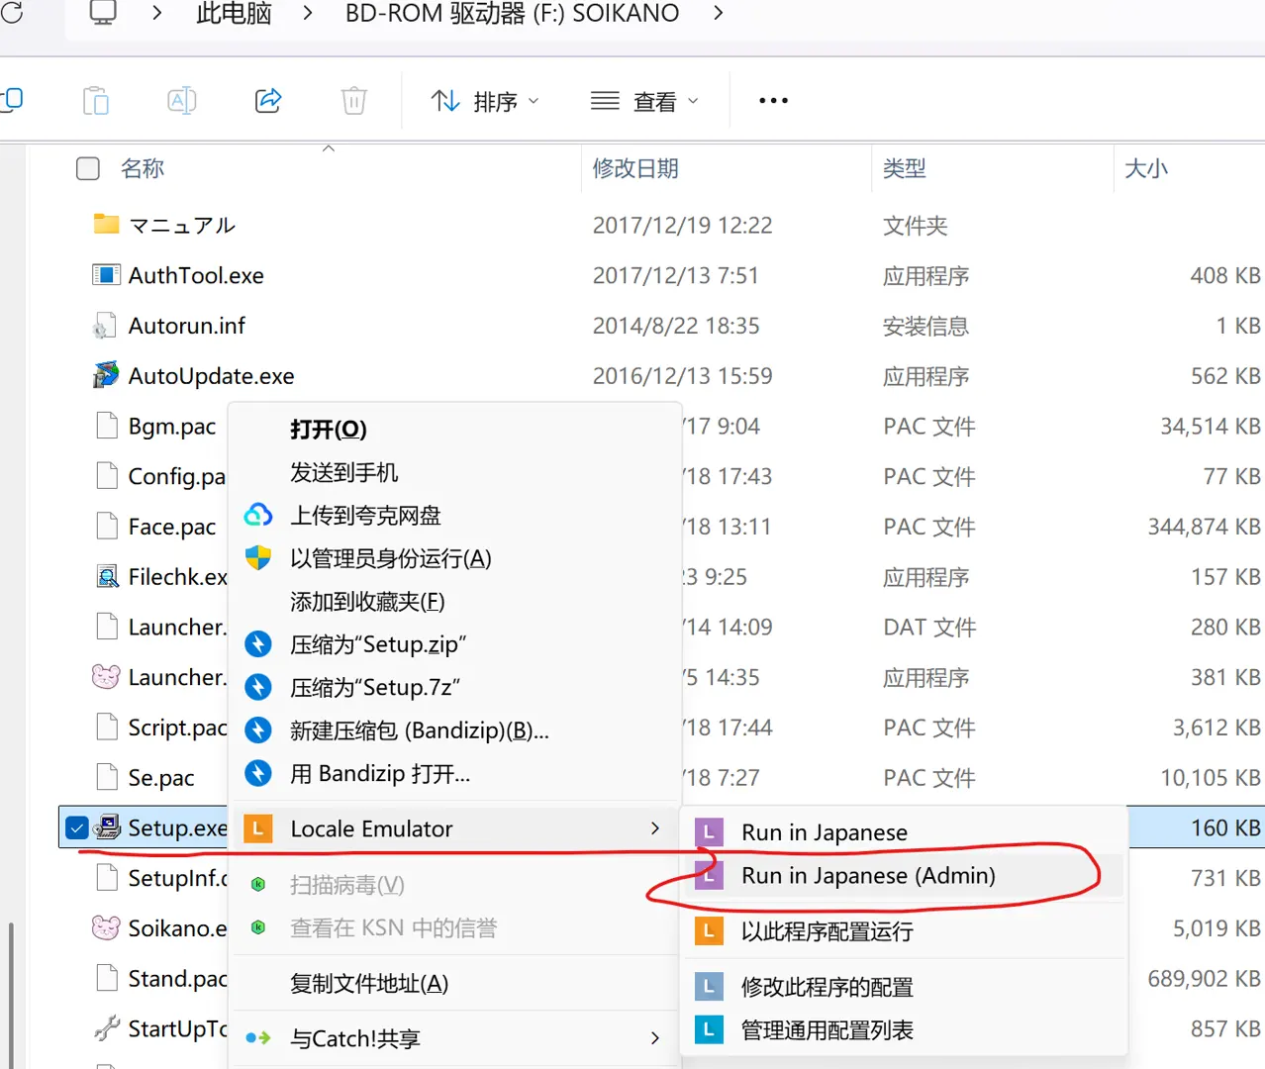
Task: Choose Run in Japanese submenu item
Action: (x=903, y=832)
